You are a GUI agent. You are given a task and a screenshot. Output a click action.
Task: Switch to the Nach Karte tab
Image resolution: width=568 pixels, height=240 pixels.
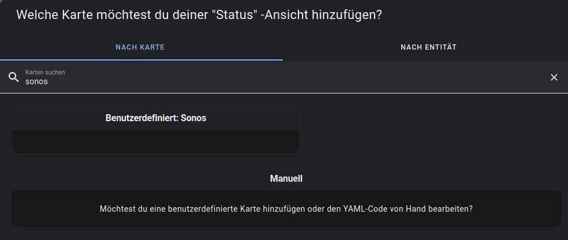[x=140, y=47]
